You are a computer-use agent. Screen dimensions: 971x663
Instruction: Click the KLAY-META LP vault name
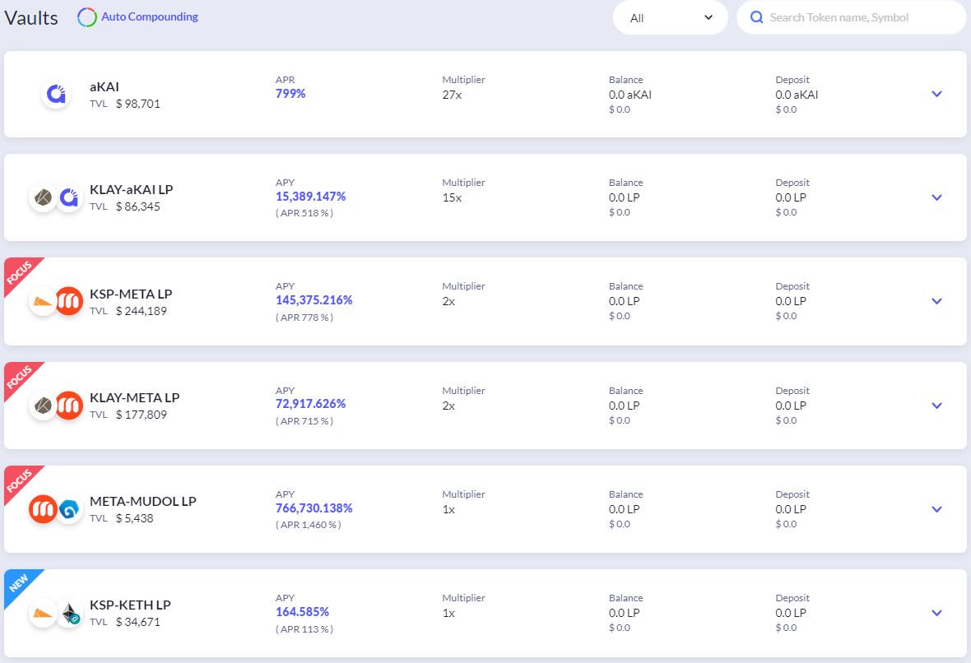click(134, 397)
